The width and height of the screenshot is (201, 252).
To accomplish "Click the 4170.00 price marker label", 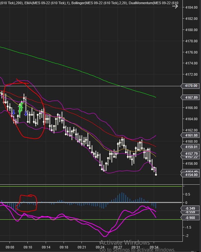I will coord(190,86).
